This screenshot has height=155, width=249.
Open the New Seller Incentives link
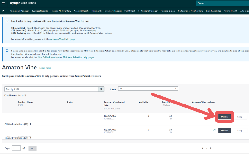point(49,57)
